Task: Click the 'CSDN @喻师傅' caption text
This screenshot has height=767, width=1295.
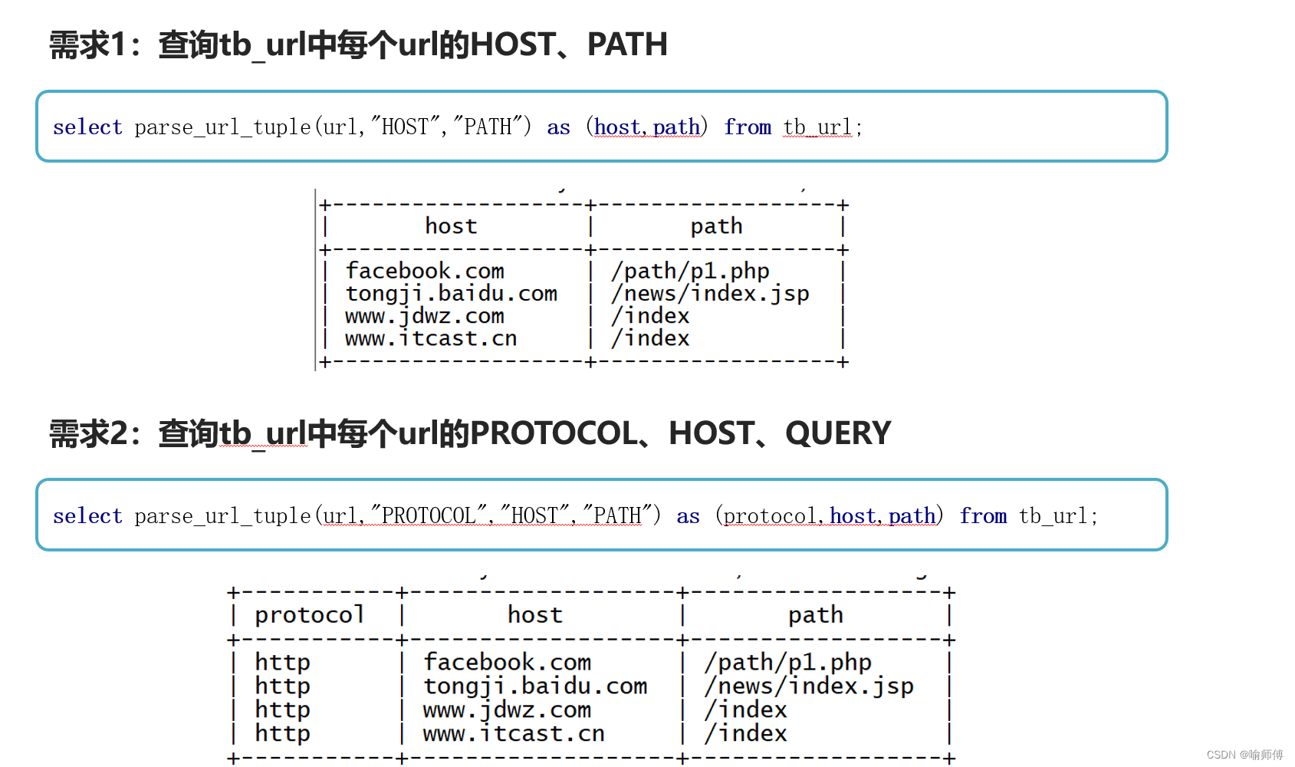Action: [1245, 755]
